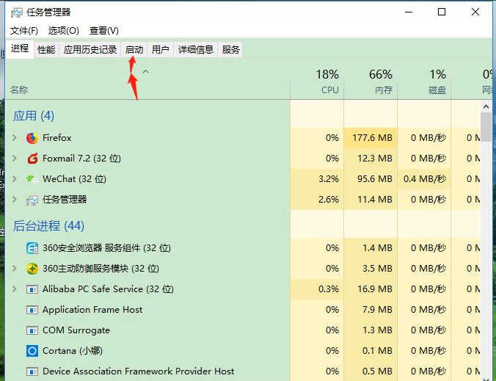This screenshot has width=496, height=381.
Task: Click the Alibaba PC Safe Service icon
Action: point(32,289)
